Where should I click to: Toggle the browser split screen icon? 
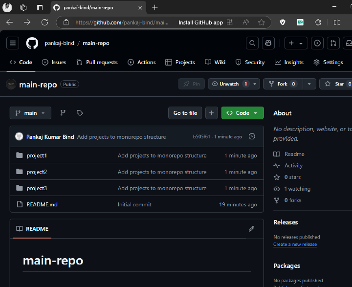(337, 22)
